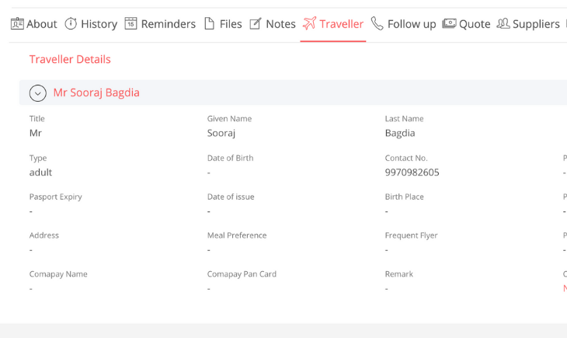The height and width of the screenshot is (338, 567).
Task: Click the Suppliers people icon
Action: point(503,23)
